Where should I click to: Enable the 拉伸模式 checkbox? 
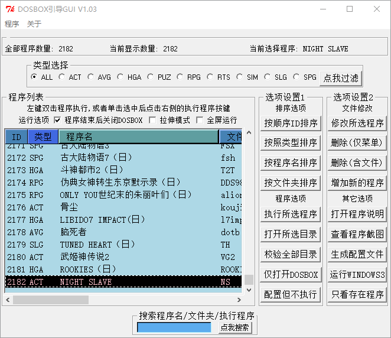click(x=152, y=120)
